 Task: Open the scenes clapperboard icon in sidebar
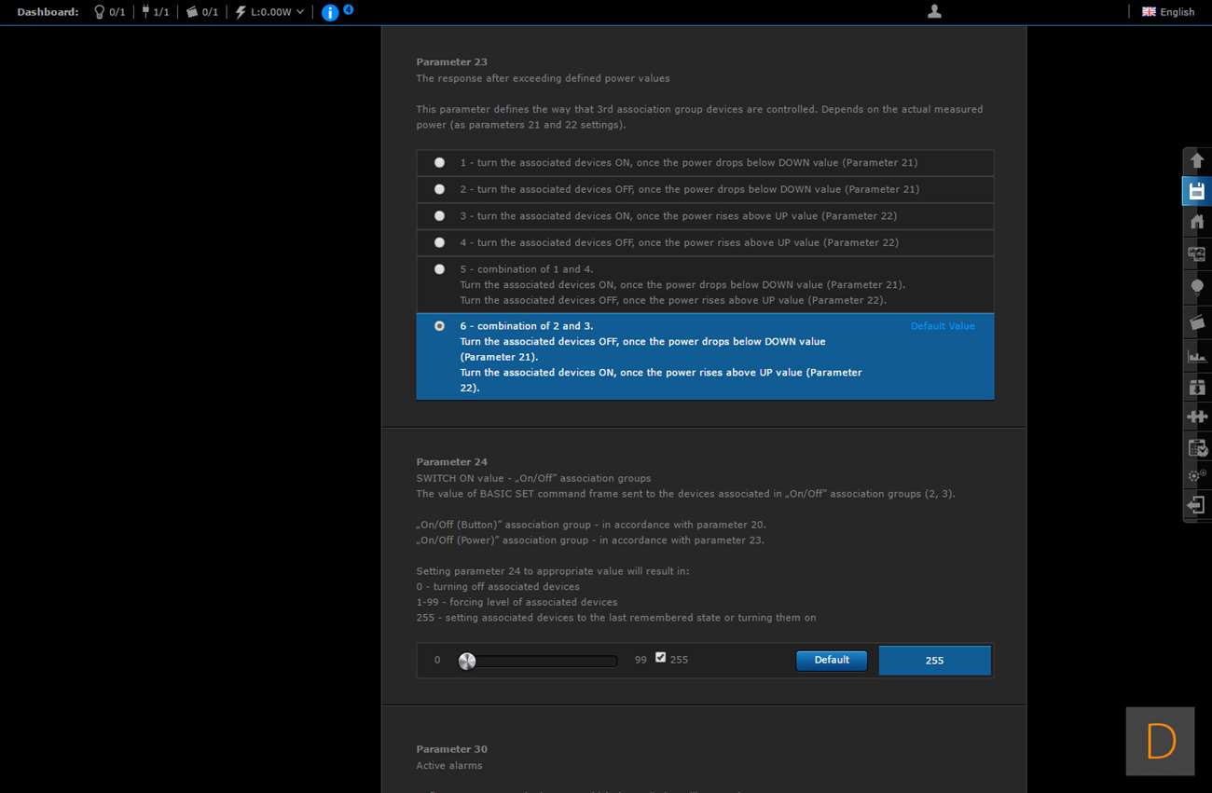click(1197, 322)
